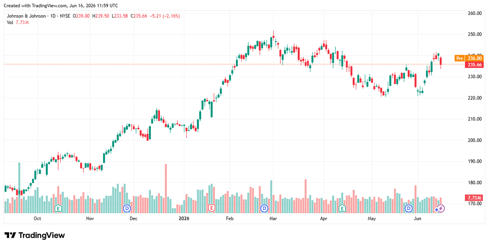Click the 170.00 price axis label
489x246 pixels.
475,204
